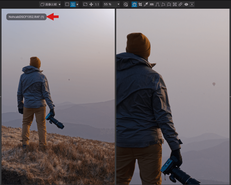Open the zoom percentage dropdown arrow
This screenshot has height=185, width=231.
[118, 4]
